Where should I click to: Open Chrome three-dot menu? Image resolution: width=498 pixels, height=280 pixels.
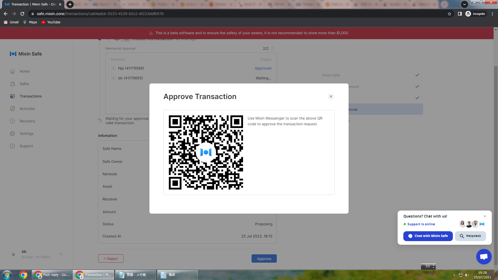492,14
